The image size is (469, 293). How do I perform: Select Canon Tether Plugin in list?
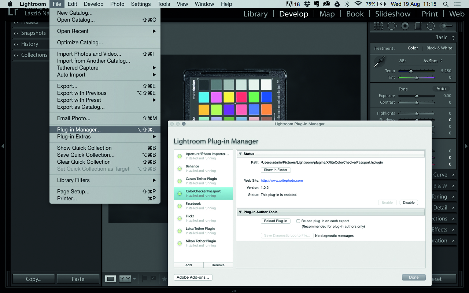203,181
